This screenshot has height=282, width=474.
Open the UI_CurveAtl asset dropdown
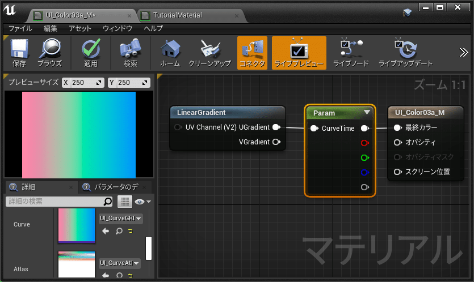click(120, 263)
